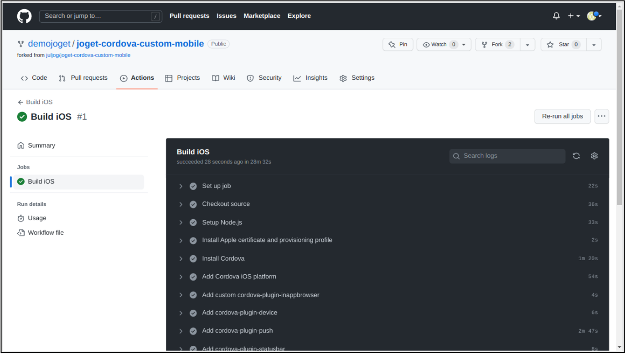625x354 pixels.
Task: Open the Watch dropdown button
Action: click(444, 44)
